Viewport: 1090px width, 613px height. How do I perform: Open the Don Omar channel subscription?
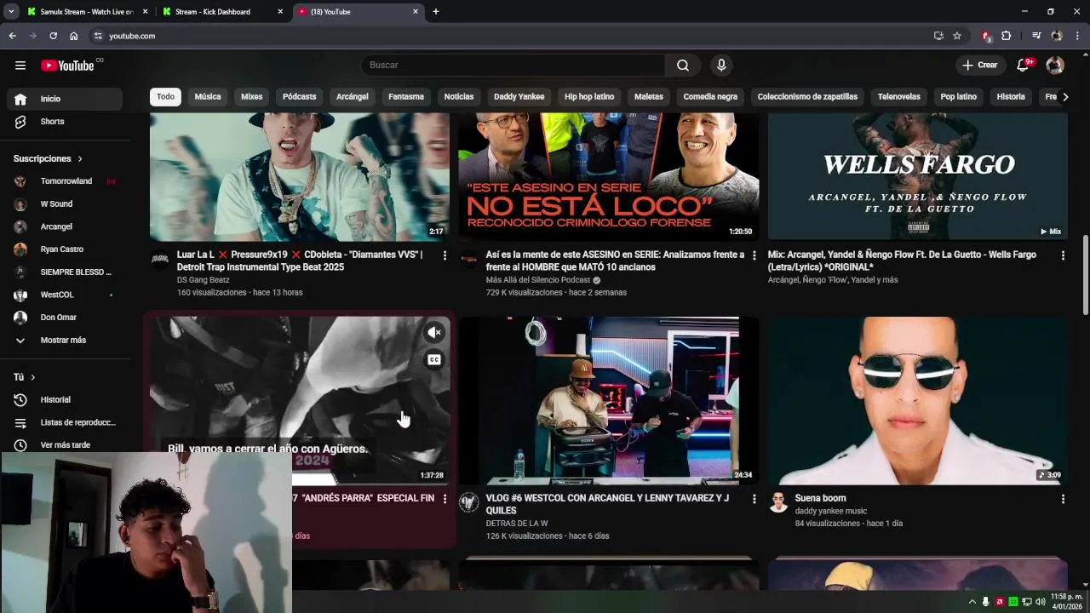65,318
